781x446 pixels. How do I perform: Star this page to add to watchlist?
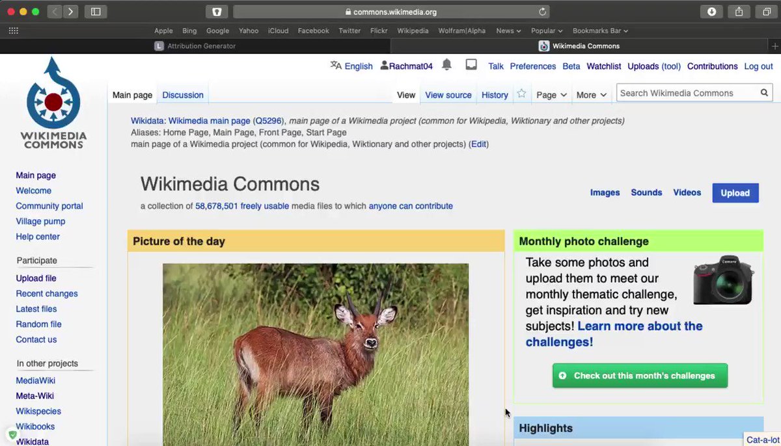click(x=521, y=94)
